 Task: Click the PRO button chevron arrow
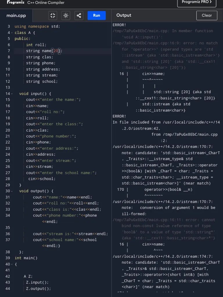tap(211, 2)
